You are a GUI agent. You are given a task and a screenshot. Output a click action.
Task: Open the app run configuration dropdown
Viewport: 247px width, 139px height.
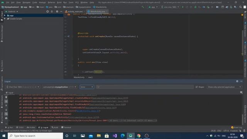[x=153, y=7]
